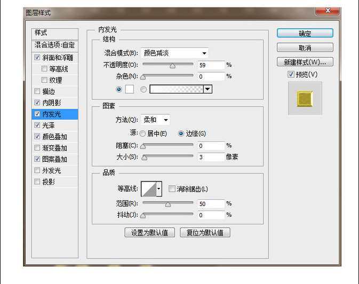Select the 图案叠加 style label
Image resolution: width=359 pixels, height=284 pixels.
(55, 159)
